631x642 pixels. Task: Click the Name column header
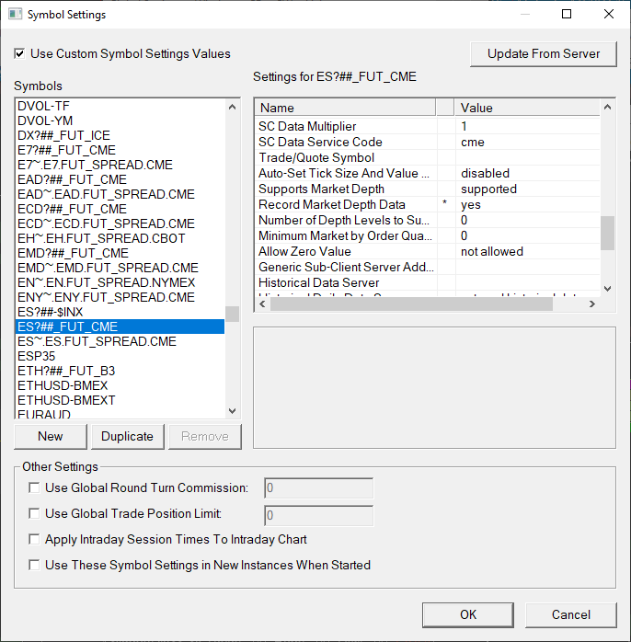[x=346, y=108]
